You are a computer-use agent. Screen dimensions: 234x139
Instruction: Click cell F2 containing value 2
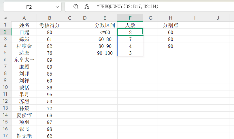[130, 32]
